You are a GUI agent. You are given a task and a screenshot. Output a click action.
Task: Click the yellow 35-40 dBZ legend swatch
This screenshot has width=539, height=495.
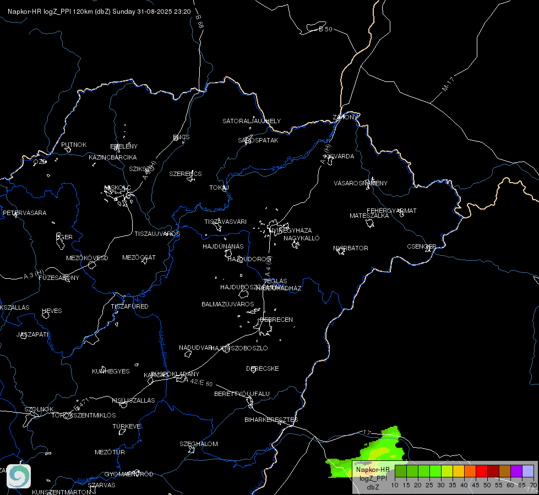(x=459, y=471)
